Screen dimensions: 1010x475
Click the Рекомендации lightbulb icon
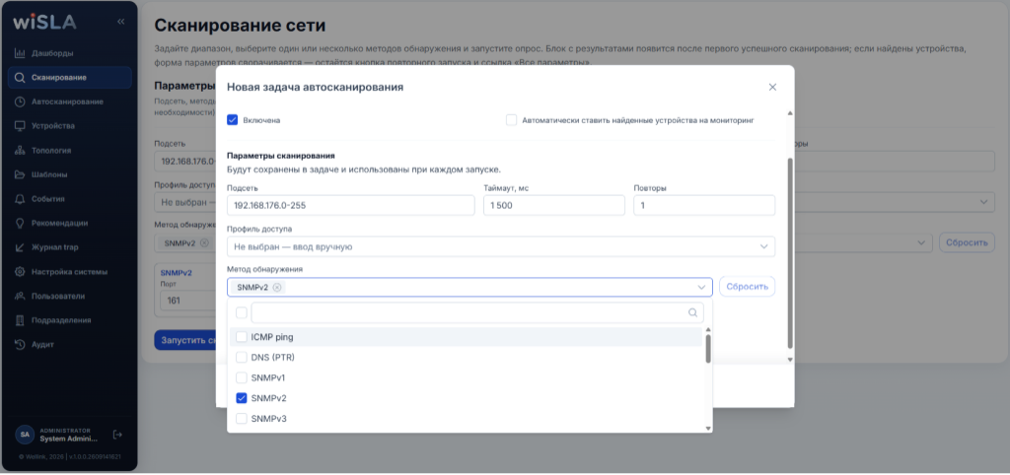20,224
